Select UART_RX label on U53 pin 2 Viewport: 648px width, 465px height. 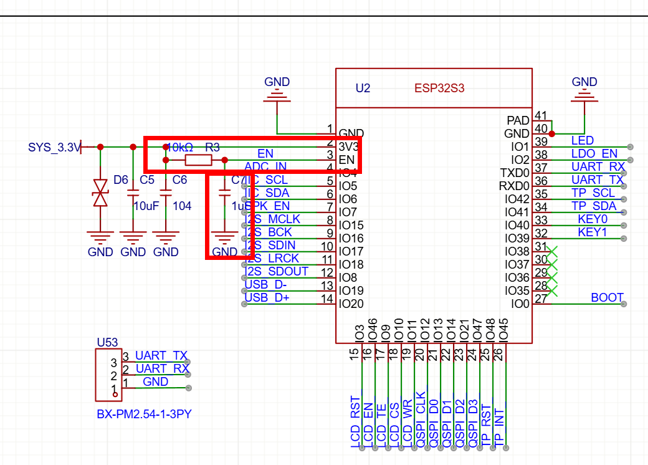(163, 368)
